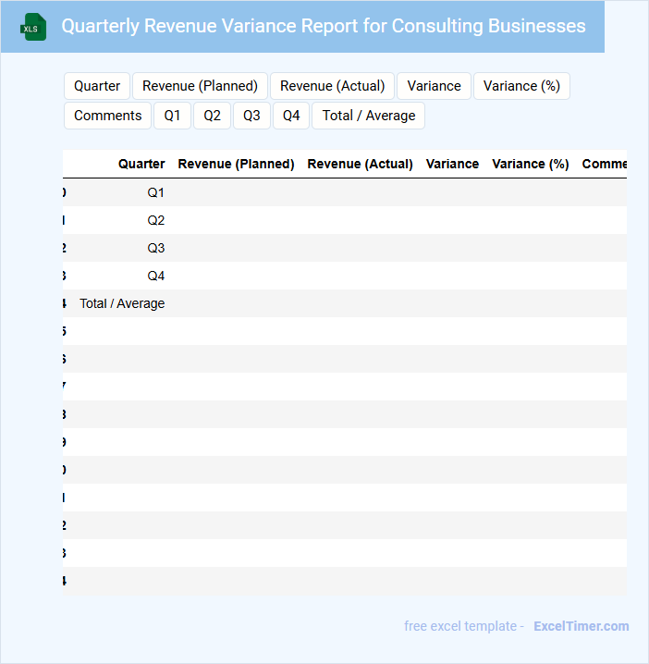Select the Variance (%) tag
The width and height of the screenshot is (649, 664).
521,86
